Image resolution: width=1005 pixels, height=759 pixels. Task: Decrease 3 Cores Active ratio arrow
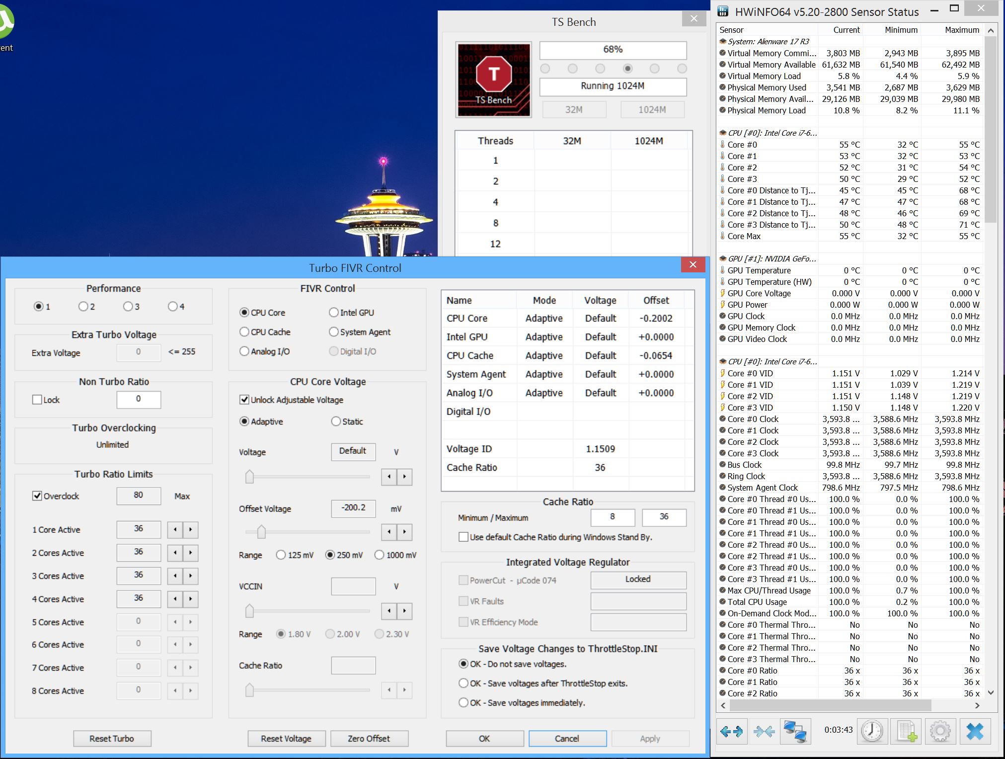coord(175,576)
